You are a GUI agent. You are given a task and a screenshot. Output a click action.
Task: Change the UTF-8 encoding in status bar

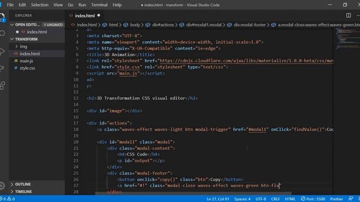(x=261, y=199)
